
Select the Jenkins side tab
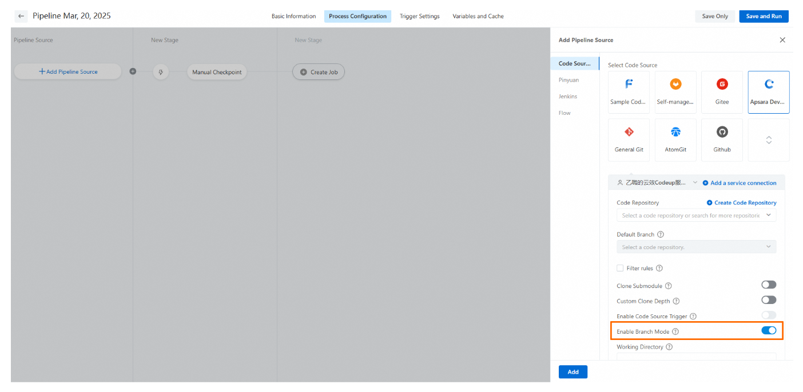[568, 97]
